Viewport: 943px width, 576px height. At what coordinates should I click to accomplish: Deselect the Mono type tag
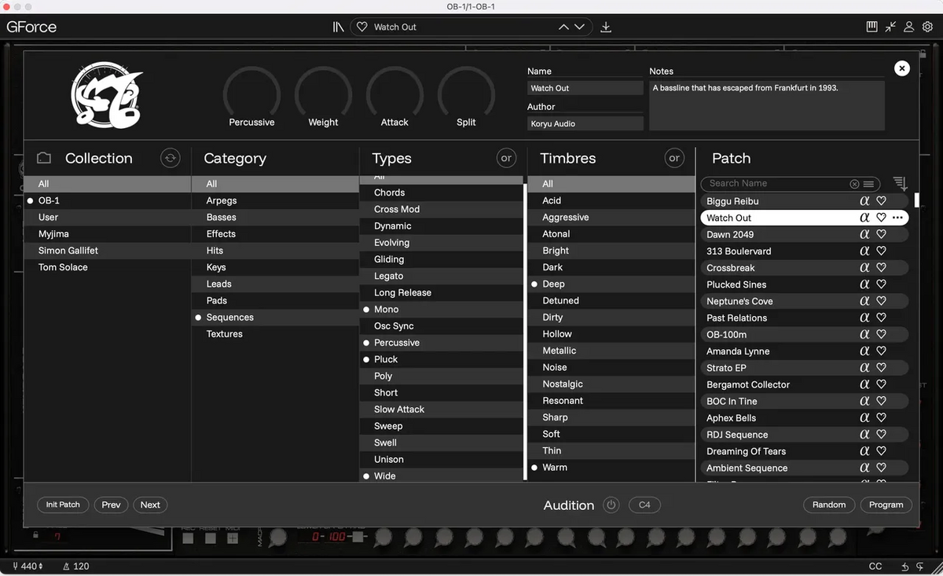441,310
